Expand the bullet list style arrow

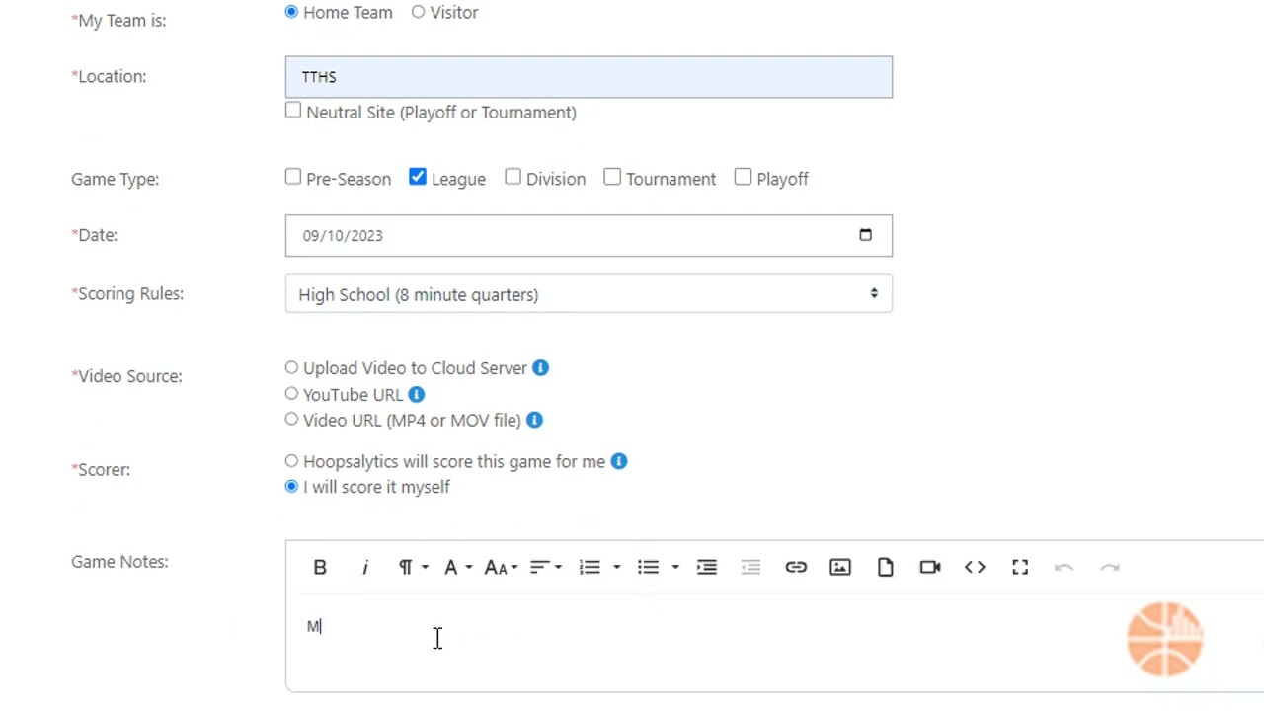[x=675, y=567]
